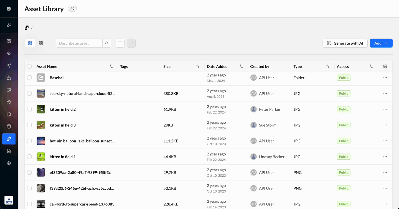Image resolution: width=399 pixels, height=209 pixels.
Task: Open the filter options icon
Action: click(x=120, y=43)
